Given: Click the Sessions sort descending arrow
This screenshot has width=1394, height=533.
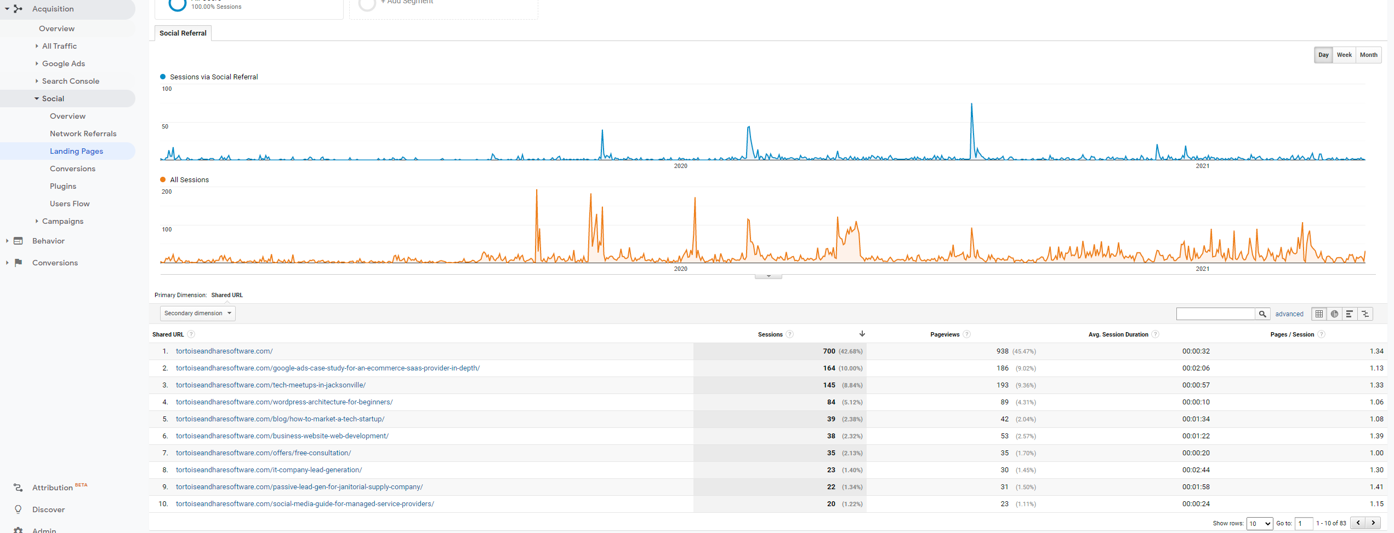Looking at the screenshot, I should pyautogui.click(x=862, y=334).
